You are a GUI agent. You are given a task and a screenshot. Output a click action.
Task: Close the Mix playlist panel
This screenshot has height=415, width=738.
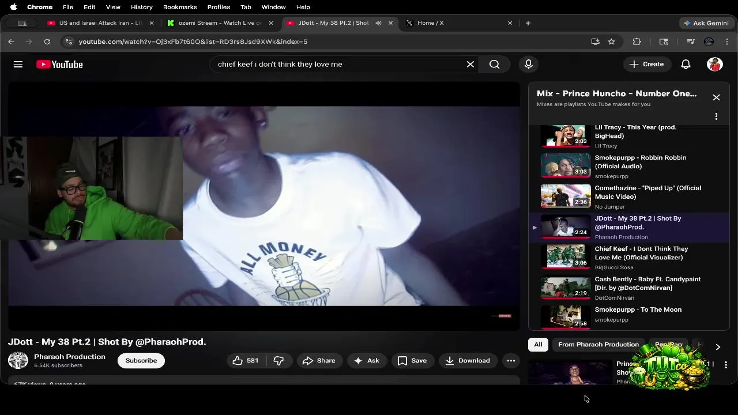coord(716,97)
